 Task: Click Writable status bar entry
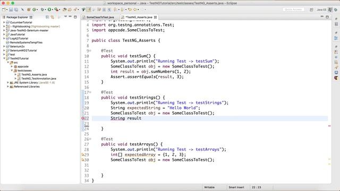[x=209, y=187]
